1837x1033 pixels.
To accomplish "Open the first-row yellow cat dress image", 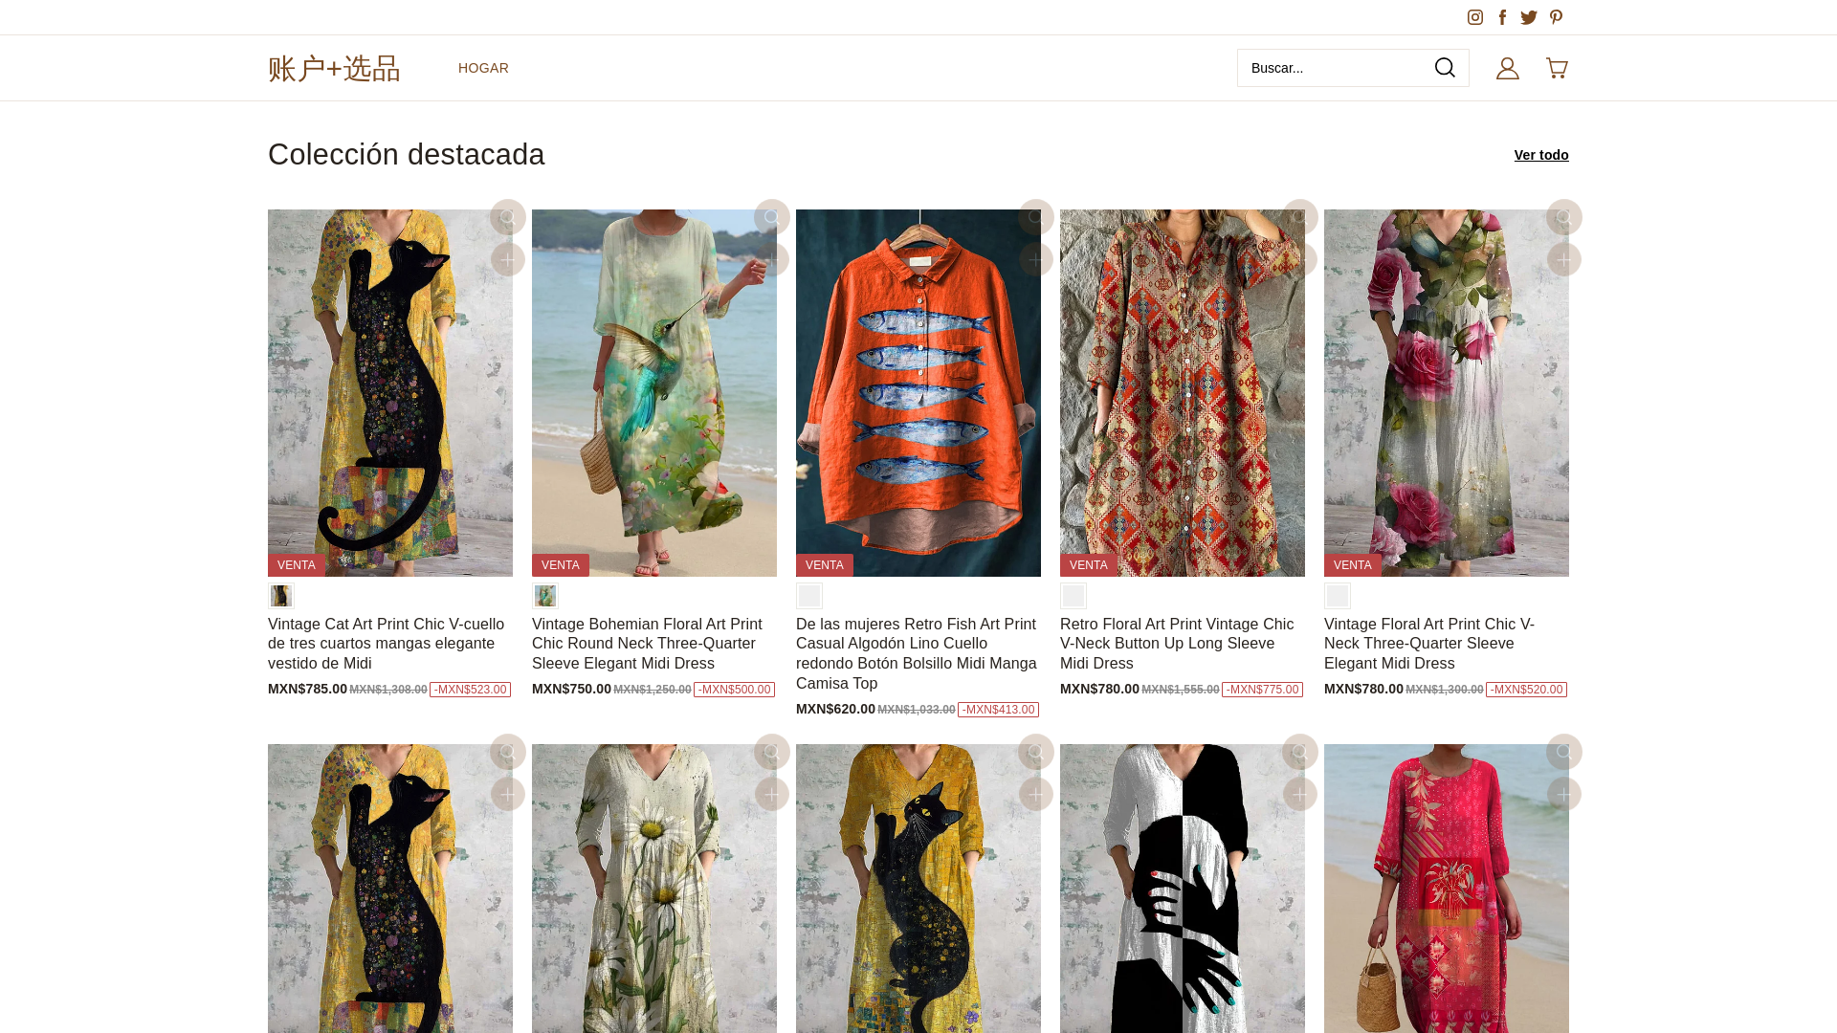I will [x=390, y=393].
